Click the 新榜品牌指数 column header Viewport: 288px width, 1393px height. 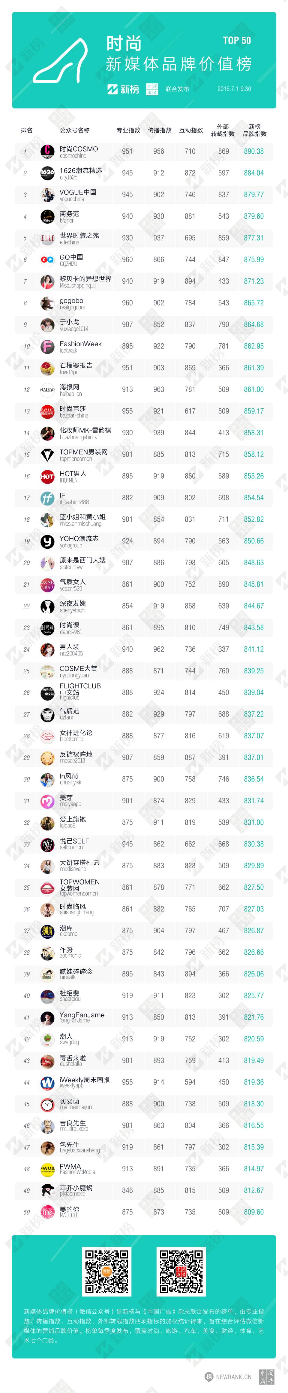[255, 130]
